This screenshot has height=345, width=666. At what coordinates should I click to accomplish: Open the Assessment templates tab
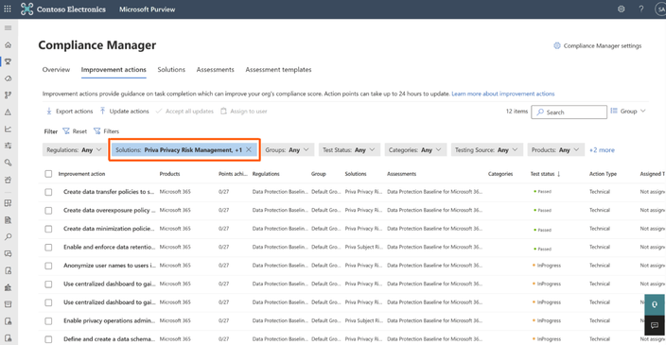click(278, 70)
